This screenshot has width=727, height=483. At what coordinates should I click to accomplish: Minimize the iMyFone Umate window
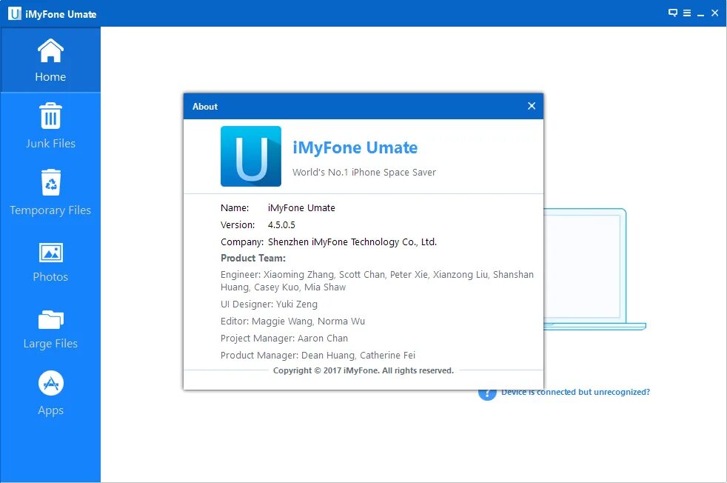point(700,14)
